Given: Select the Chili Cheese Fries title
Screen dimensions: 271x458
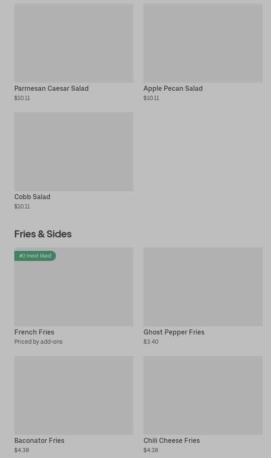Looking at the screenshot, I should coord(172,440).
